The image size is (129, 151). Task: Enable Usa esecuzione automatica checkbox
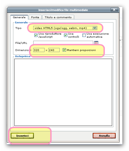(84, 35)
